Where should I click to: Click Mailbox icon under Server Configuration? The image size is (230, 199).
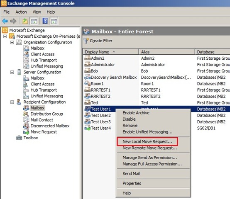pos(26,78)
